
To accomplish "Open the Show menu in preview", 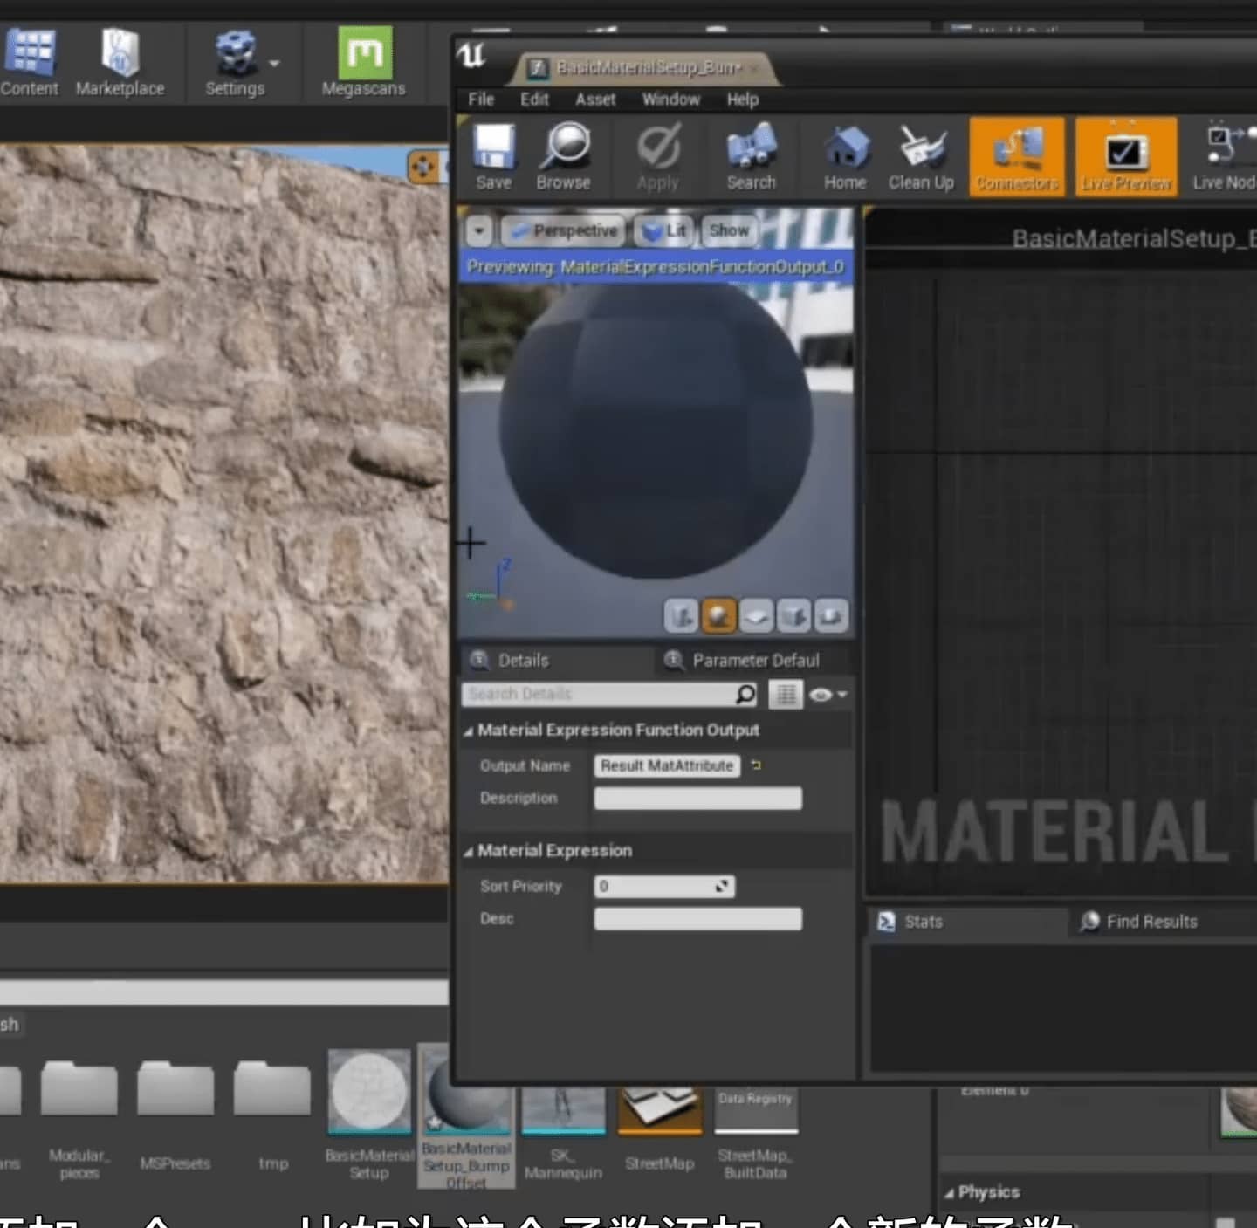I will click(729, 230).
